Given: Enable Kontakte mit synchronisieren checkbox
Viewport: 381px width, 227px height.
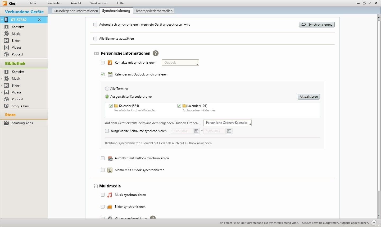Looking at the screenshot, I should [103, 63].
